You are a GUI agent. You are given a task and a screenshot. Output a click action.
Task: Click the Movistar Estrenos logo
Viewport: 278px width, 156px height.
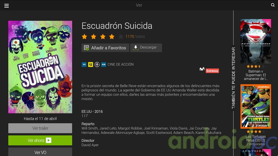(x=209, y=70)
